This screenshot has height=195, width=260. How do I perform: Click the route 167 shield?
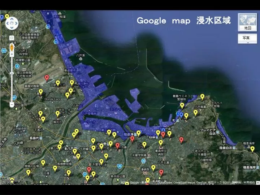point(4,51)
